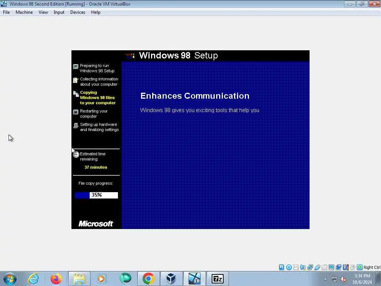The width and height of the screenshot is (381, 286).
Task: Click the floppy disk indicator icon
Action: point(296,267)
